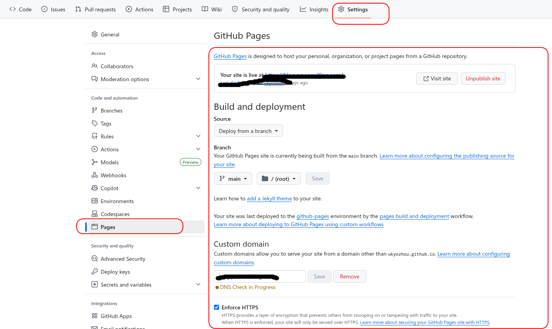Click the Codespaces icon in sidebar
Screen dimensions: 552x329
(94, 214)
